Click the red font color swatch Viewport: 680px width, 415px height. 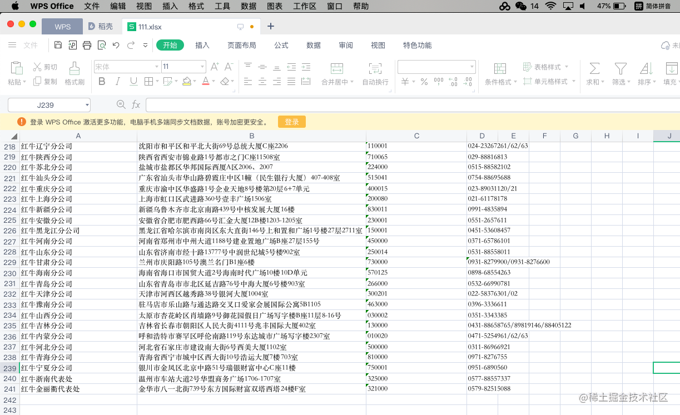(x=205, y=82)
